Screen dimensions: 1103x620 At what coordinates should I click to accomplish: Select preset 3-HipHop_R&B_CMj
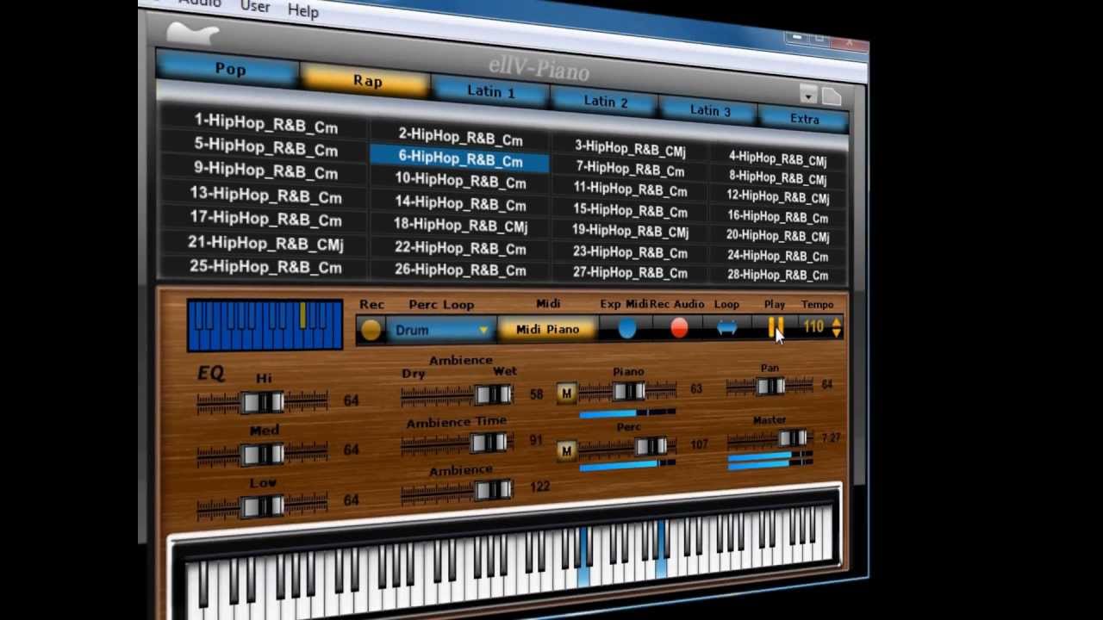630,148
